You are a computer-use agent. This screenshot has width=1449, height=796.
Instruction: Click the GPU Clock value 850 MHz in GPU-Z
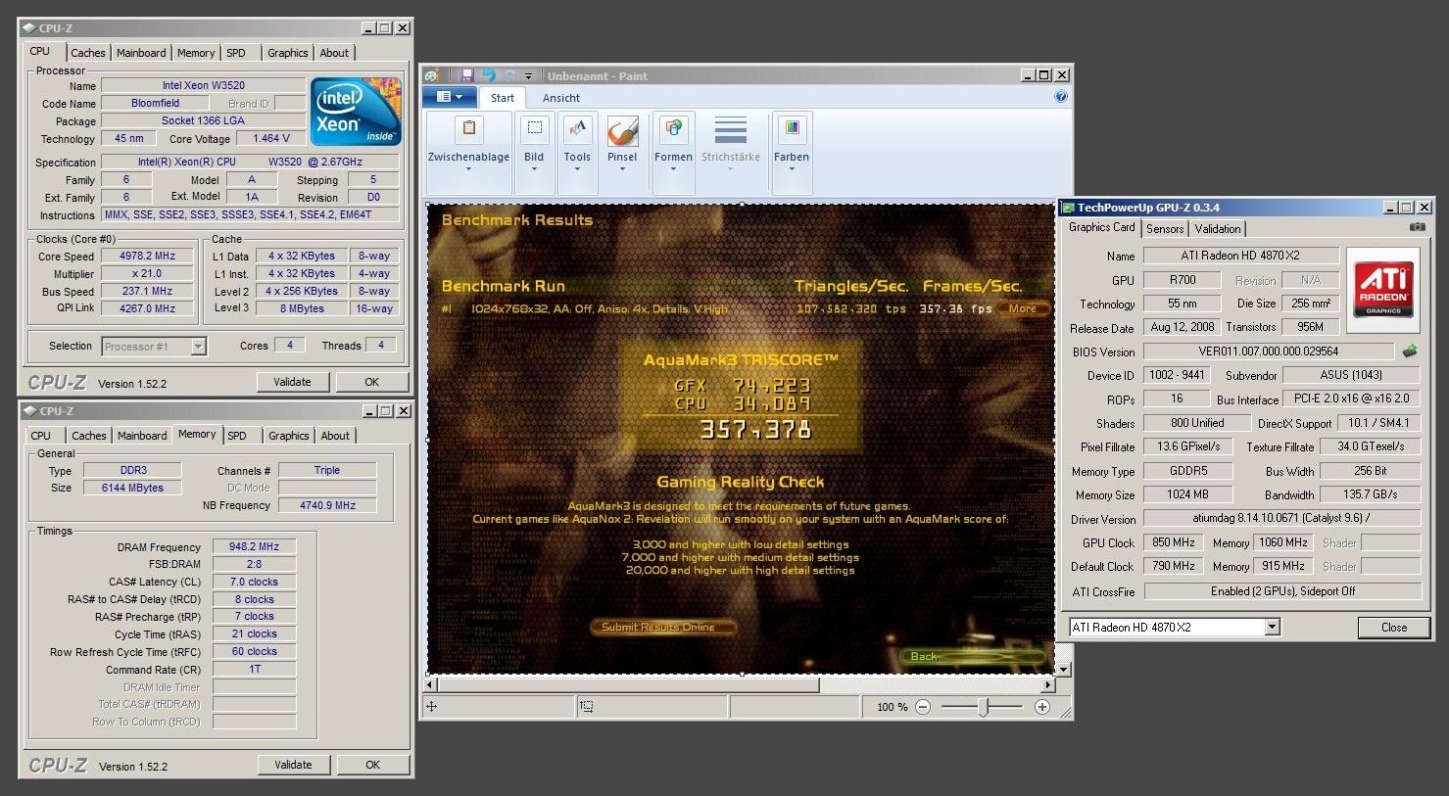click(x=1173, y=542)
